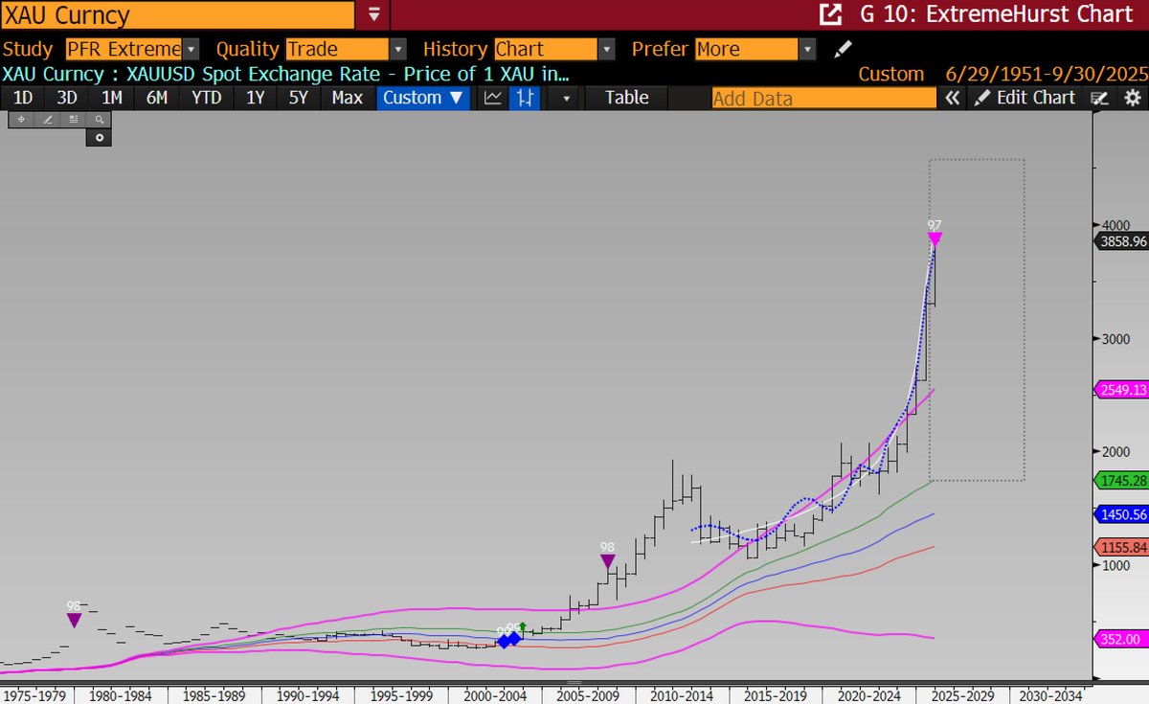Click the XAU Curncy security field
This screenshot has height=704, width=1149.
pyautogui.click(x=177, y=15)
